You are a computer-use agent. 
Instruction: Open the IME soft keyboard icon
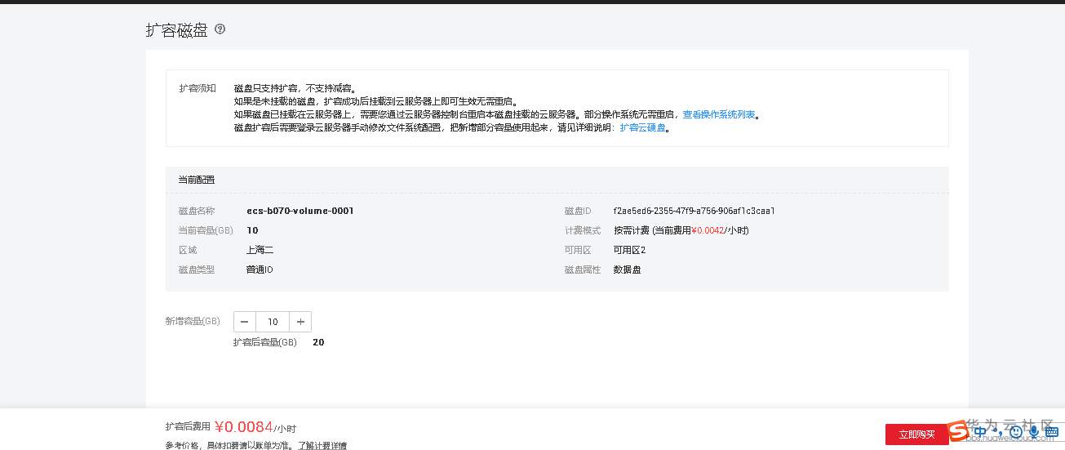click(x=1051, y=431)
